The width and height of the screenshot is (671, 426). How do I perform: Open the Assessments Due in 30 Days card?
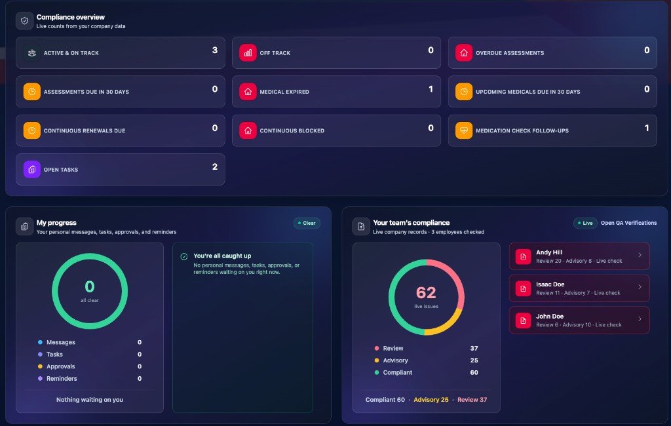tap(121, 92)
